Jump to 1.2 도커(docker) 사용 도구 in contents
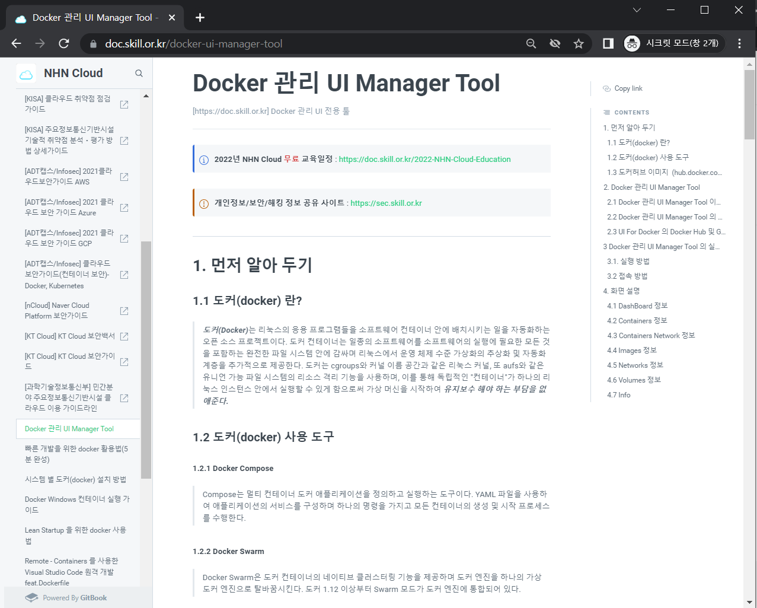757x608 pixels. (648, 157)
